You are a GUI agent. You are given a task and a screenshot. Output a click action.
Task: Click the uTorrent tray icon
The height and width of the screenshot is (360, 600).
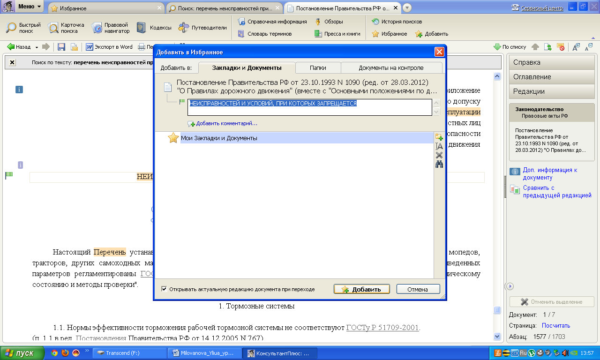coord(531,353)
